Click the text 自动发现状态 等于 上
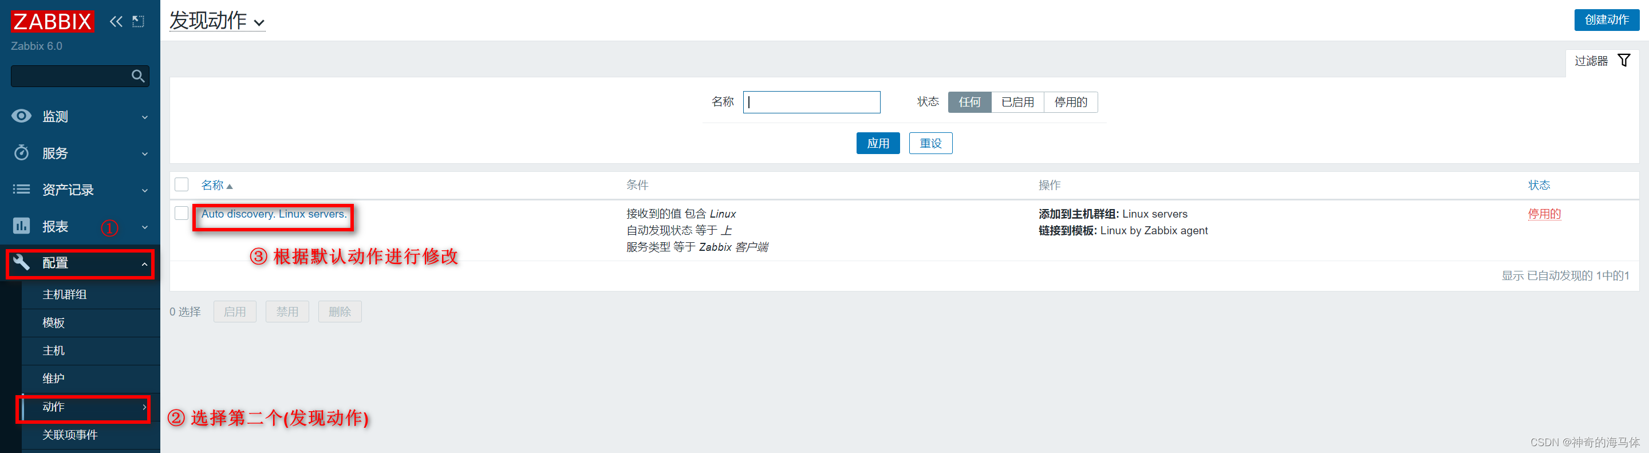Image resolution: width=1649 pixels, height=453 pixels. [x=679, y=230]
